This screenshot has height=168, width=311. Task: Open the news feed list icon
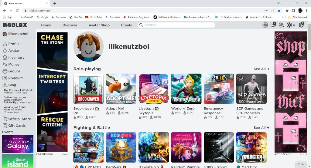pyautogui.click(x=265, y=25)
